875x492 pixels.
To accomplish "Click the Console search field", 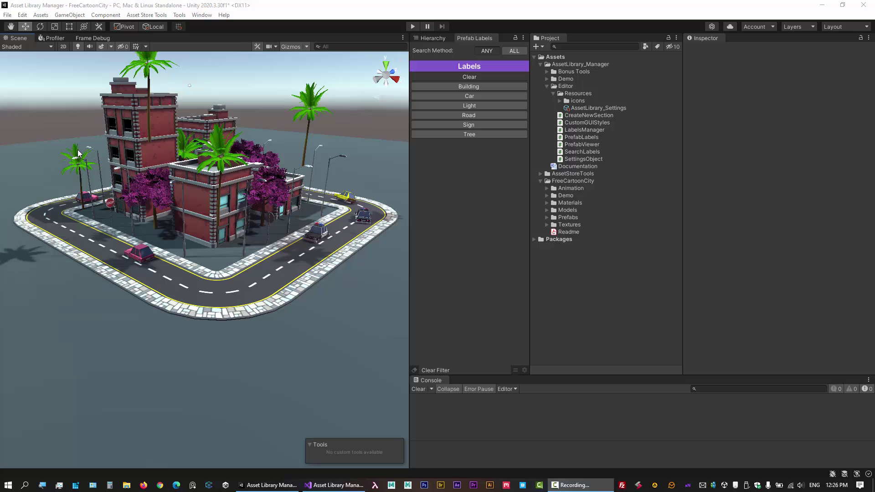I will (759, 389).
